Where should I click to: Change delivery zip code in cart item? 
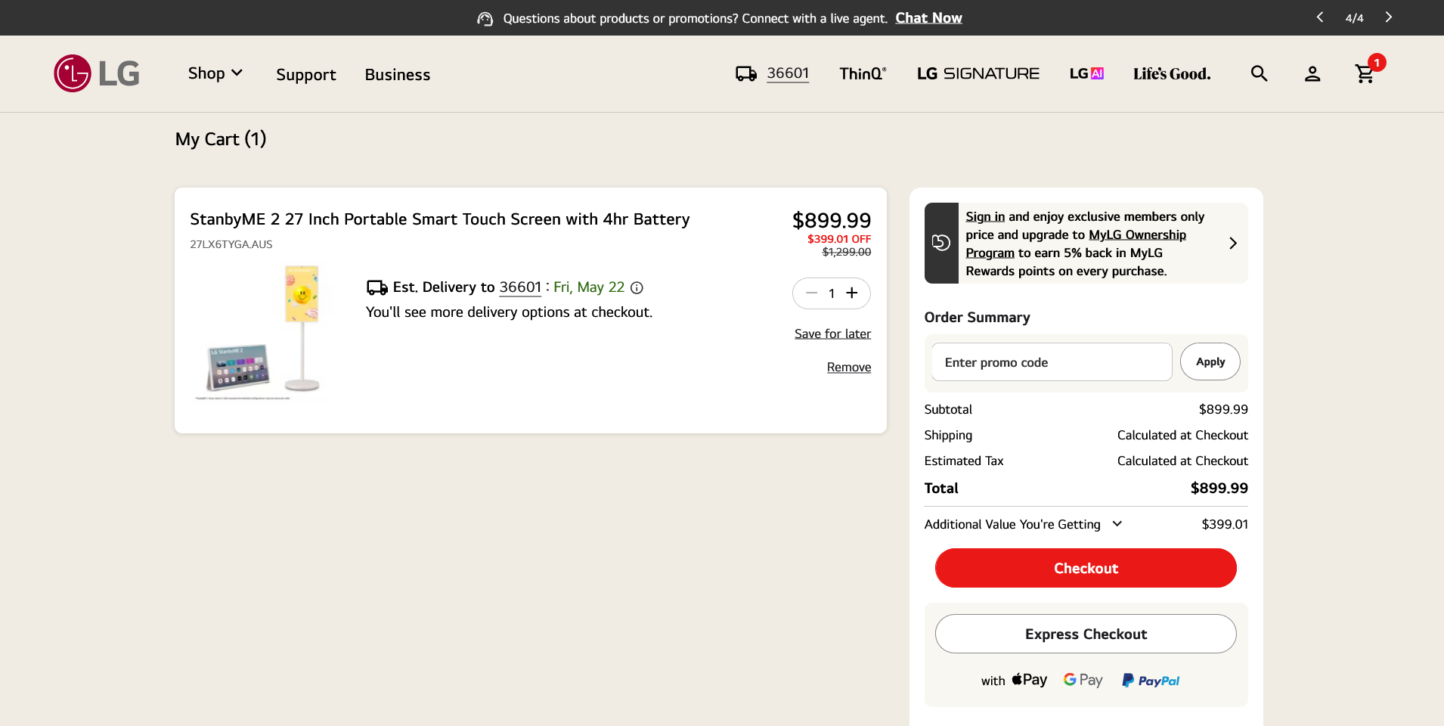520,287
